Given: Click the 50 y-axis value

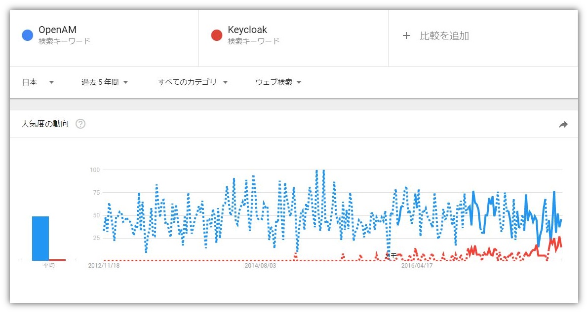Looking at the screenshot, I should (x=96, y=215).
